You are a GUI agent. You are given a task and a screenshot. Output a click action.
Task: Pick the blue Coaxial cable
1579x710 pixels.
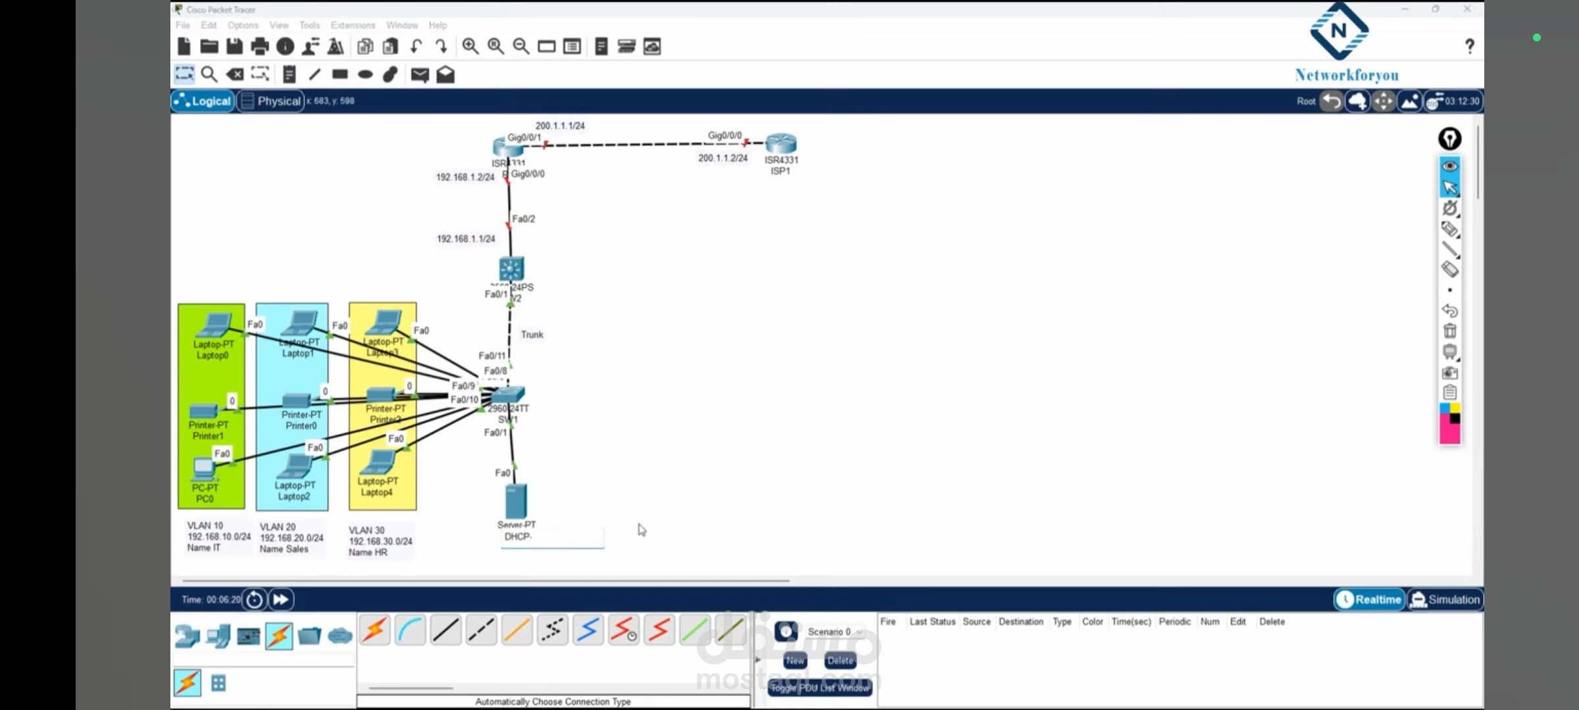(588, 630)
